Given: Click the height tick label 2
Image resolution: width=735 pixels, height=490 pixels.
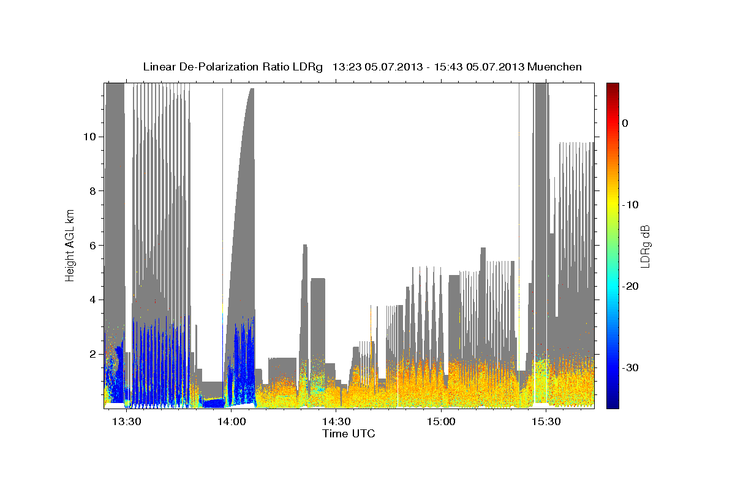Looking at the screenshot, I should [92, 354].
